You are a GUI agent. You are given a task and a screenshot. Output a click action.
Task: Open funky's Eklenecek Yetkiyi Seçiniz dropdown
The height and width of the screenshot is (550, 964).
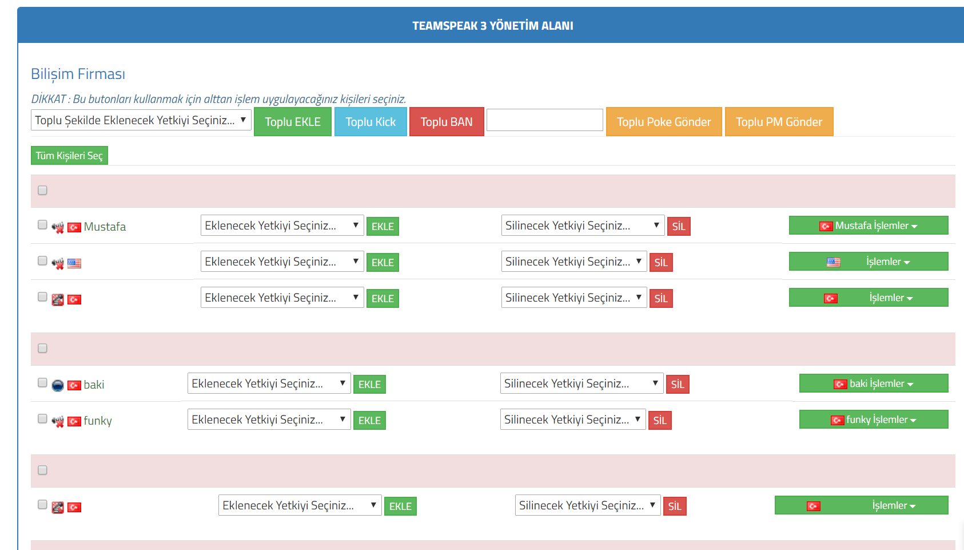[269, 420]
